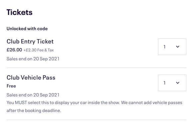Image resolution: width=189 pixels, height=122 pixels.
Task: Click the £26.00 price text
Action: click(x=14, y=50)
